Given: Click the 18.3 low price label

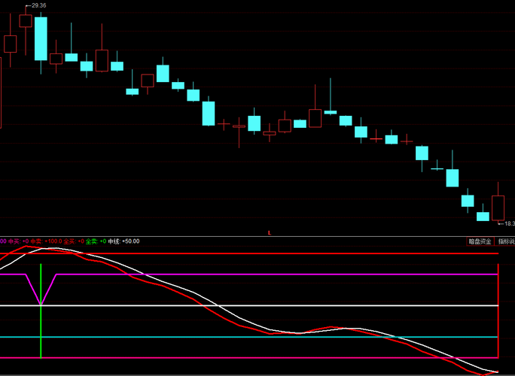Looking at the screenshot, I should [510, 224].
